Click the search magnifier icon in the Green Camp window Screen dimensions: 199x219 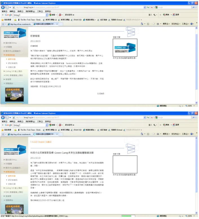[193, 117]
